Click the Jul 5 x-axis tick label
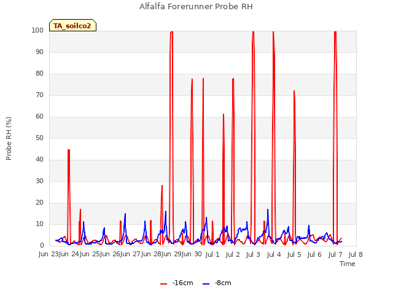 (x=294, y=254)
